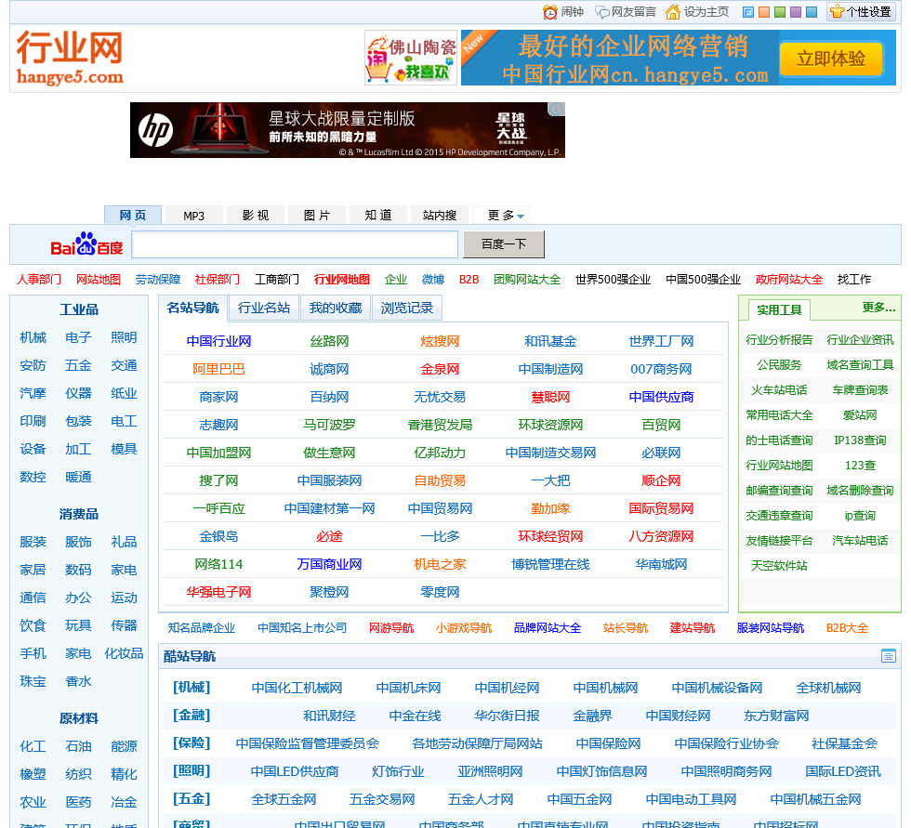
Task: Click the house icon for 设为主页
Action: tap(673, 12)
